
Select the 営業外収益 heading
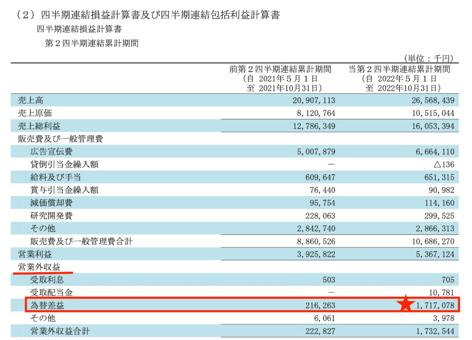click(x=39, y=267)
